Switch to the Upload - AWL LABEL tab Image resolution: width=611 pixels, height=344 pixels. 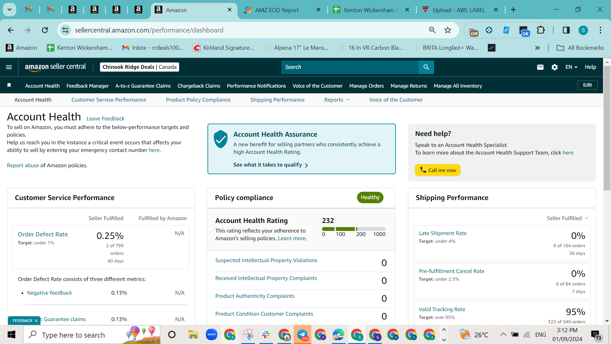tap(460, 10)
